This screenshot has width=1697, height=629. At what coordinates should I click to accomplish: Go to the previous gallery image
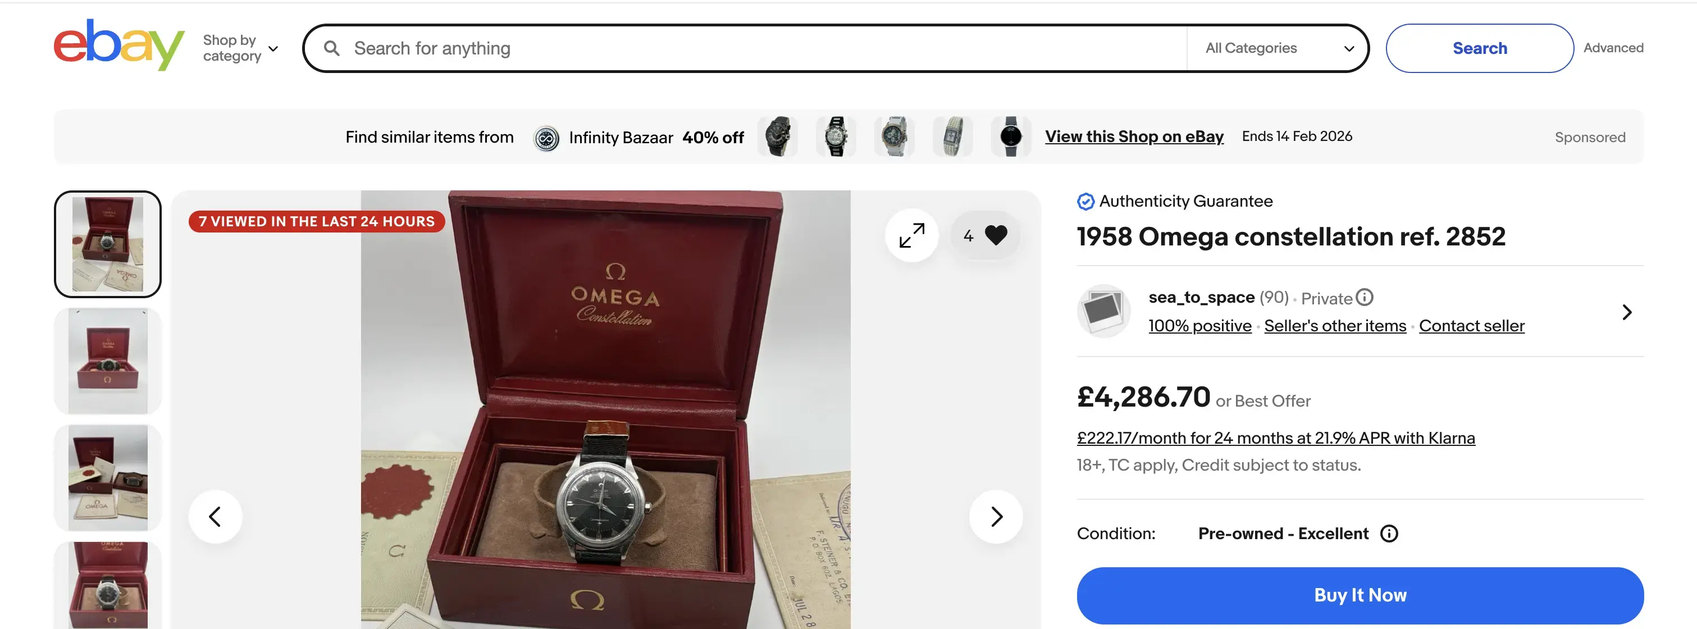point(215,516)
